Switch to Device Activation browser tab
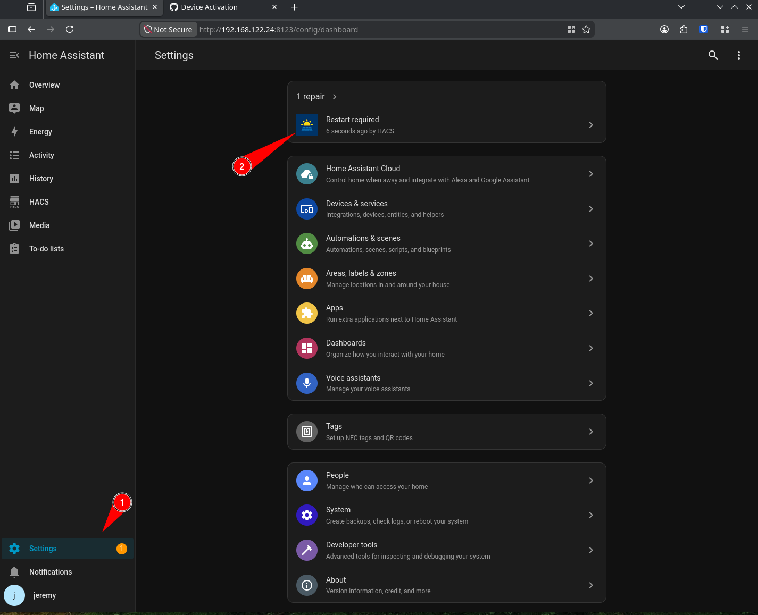 pyautogui.click(x=223, y=7)
